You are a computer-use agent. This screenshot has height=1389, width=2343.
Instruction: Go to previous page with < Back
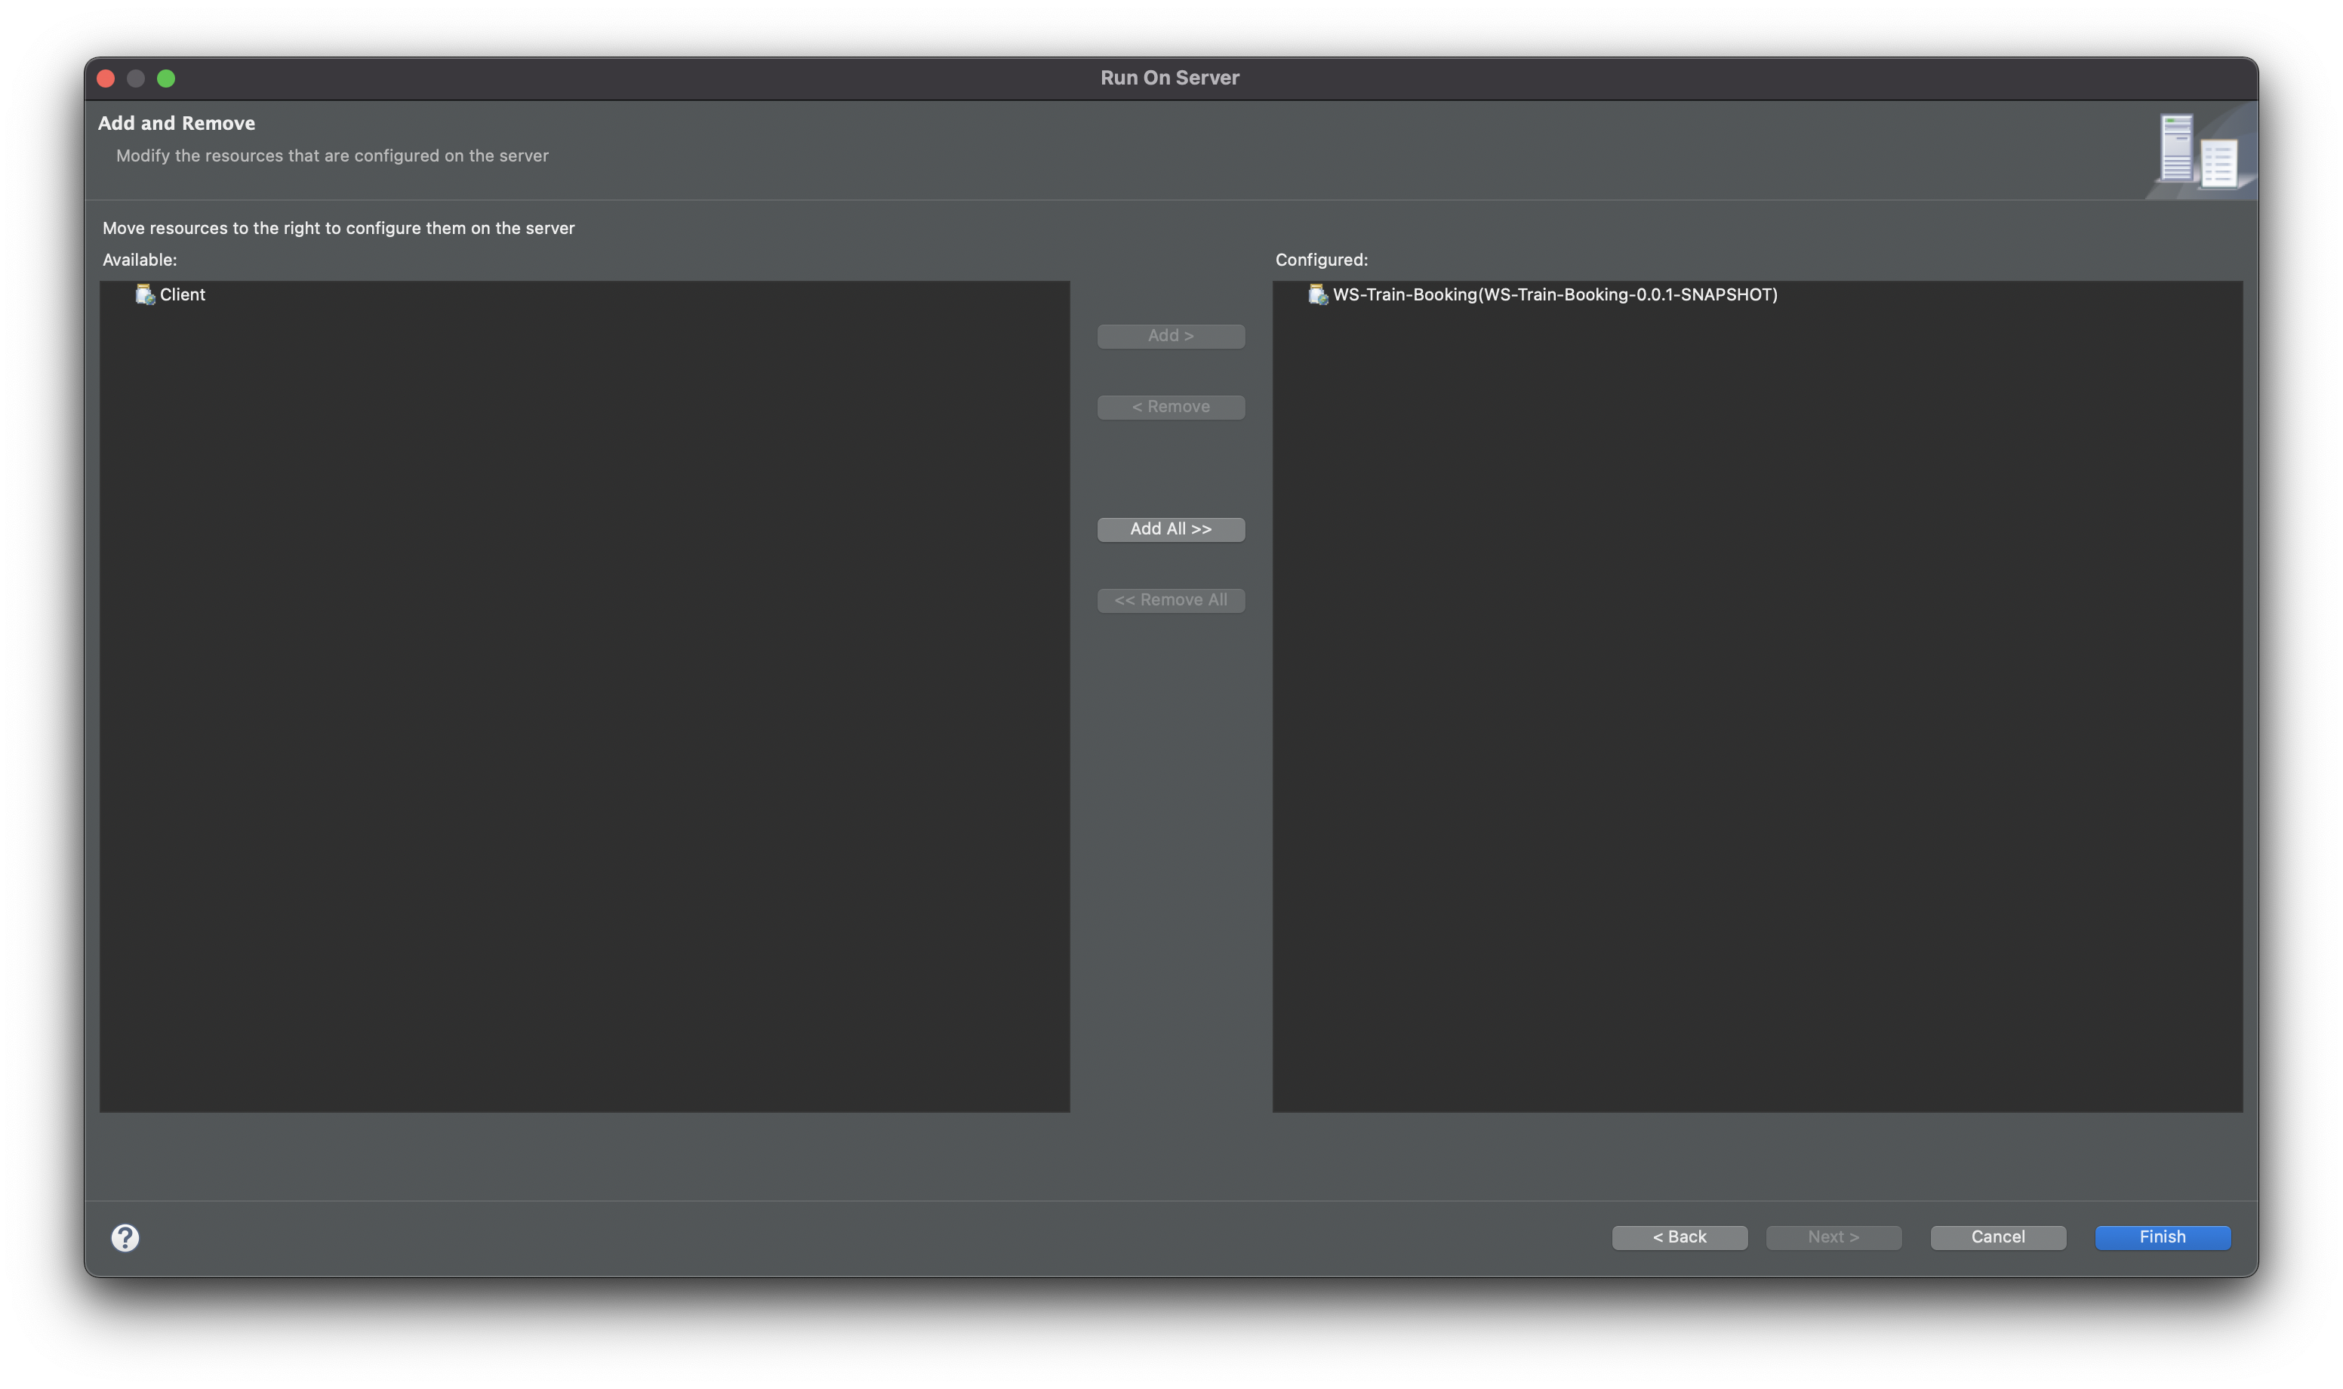tap(1679, 1237)
